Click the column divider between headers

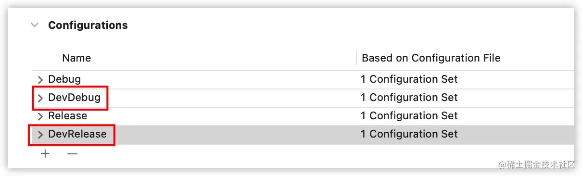(x=356, y=58)
